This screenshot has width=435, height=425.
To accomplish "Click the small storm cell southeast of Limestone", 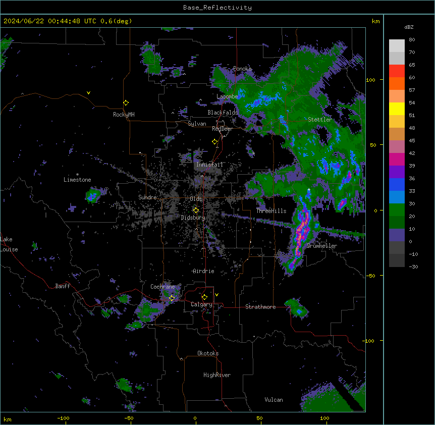I will point(93,196).
